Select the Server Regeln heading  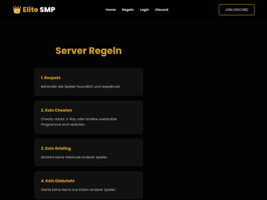click(89, 51)
